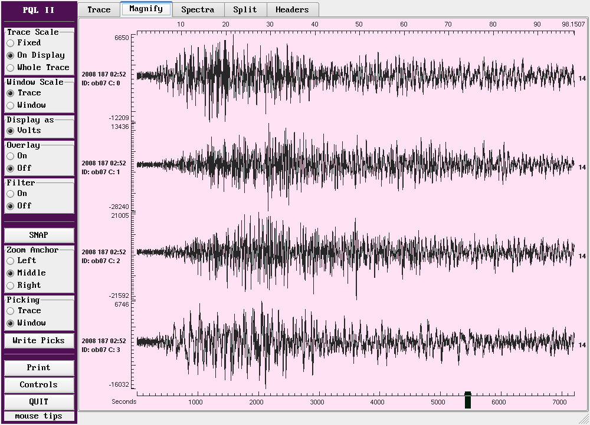Choose Whole Trace scale radio button
Screen dimensions: 590x425
pyautogui.click(x=11, y=68)
